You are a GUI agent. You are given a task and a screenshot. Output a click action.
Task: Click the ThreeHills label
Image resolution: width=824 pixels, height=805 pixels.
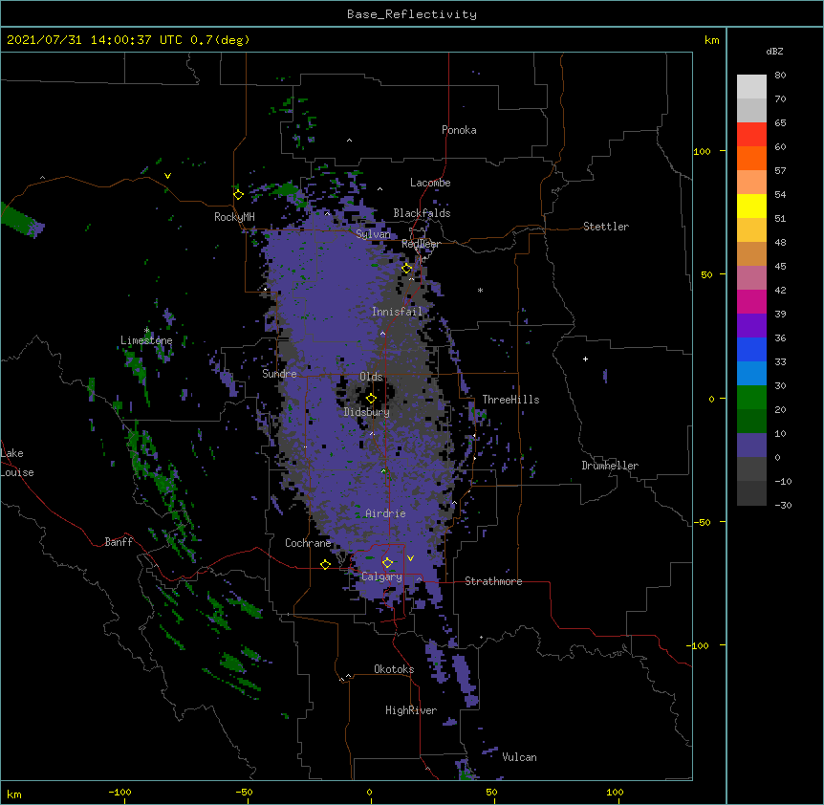pos(510,400)
